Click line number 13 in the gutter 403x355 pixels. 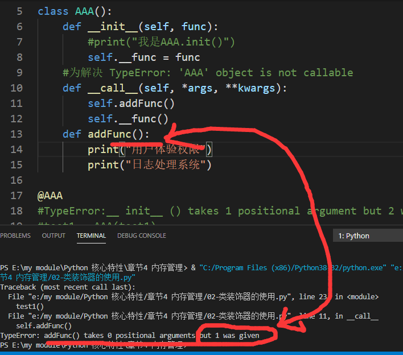pos(17,134)
